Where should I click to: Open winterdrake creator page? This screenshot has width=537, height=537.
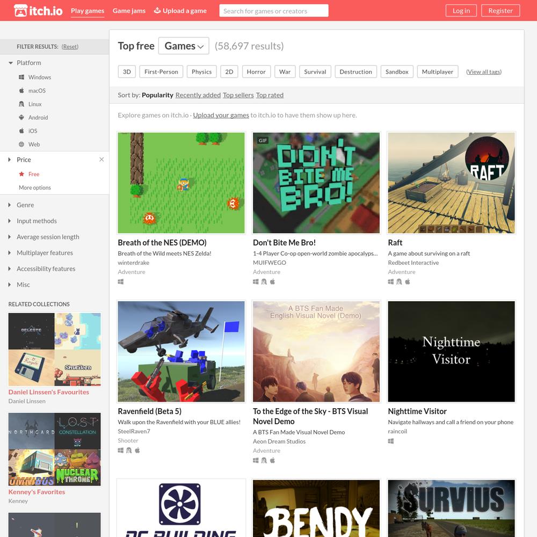pos(134,263)
